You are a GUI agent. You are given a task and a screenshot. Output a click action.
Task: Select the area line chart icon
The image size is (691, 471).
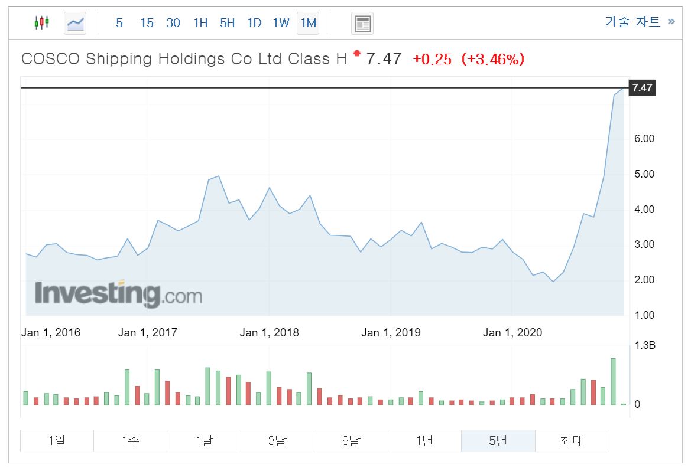[x=75, y=23]
